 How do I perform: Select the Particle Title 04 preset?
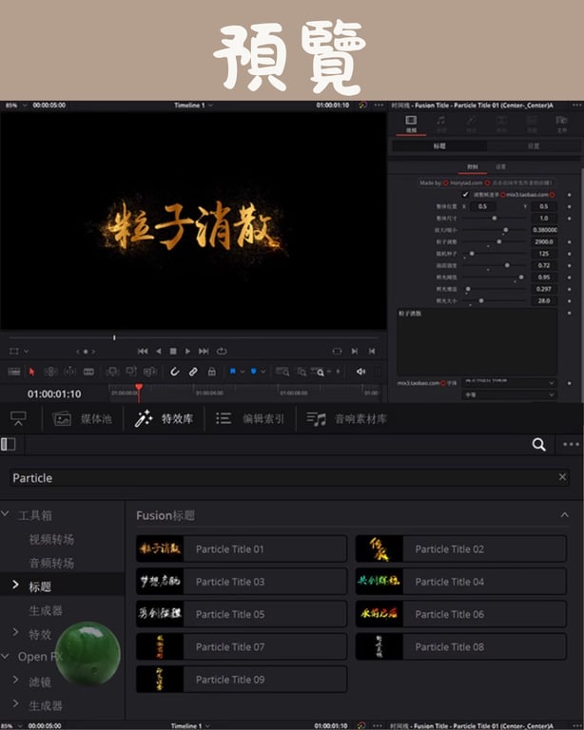(461, 582)
